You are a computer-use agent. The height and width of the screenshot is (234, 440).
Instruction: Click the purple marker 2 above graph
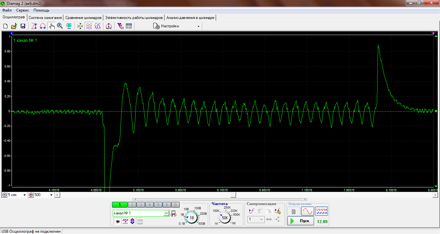[x=433, y=33]
